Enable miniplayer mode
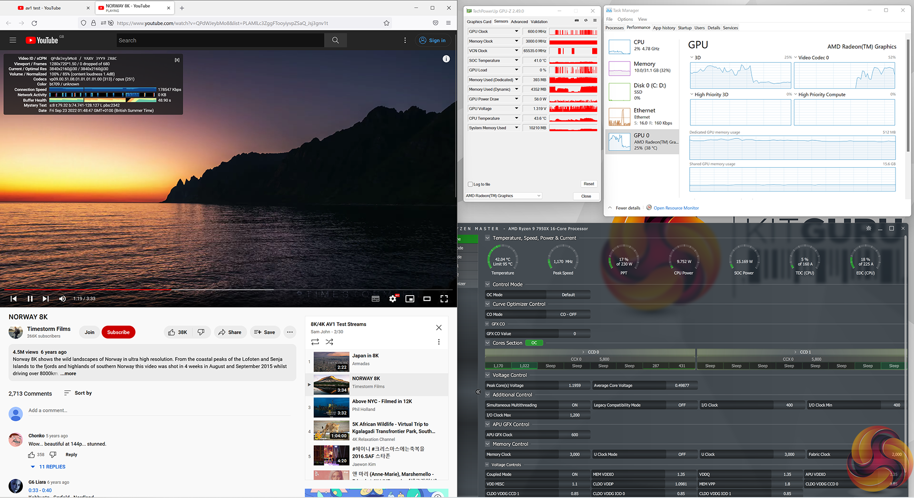This screenshot has height=498, width=914. coord(409,299)
